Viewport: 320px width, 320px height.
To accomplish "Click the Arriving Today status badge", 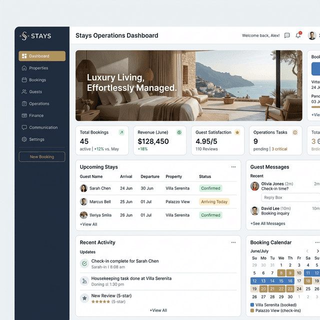I will click(214, 201).
